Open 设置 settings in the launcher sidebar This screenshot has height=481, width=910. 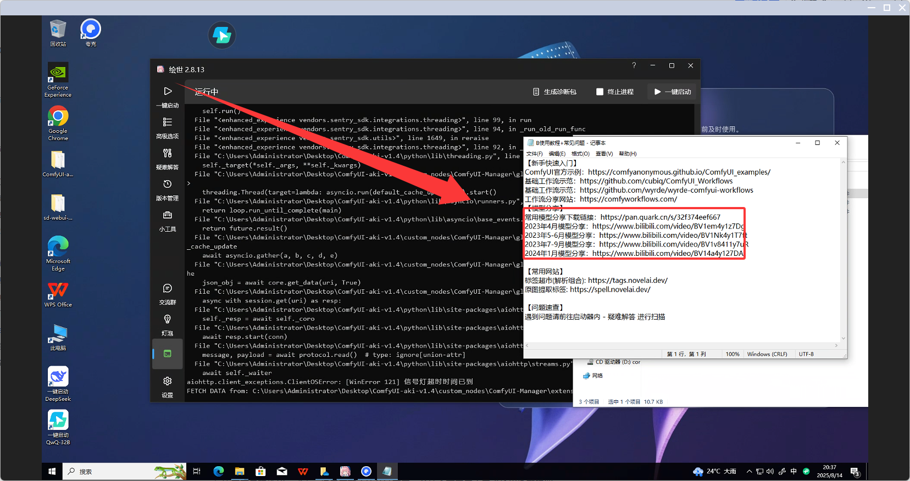coord(168,387)
